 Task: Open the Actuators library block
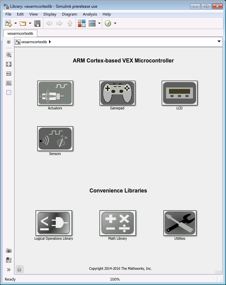tap(55, 93)
